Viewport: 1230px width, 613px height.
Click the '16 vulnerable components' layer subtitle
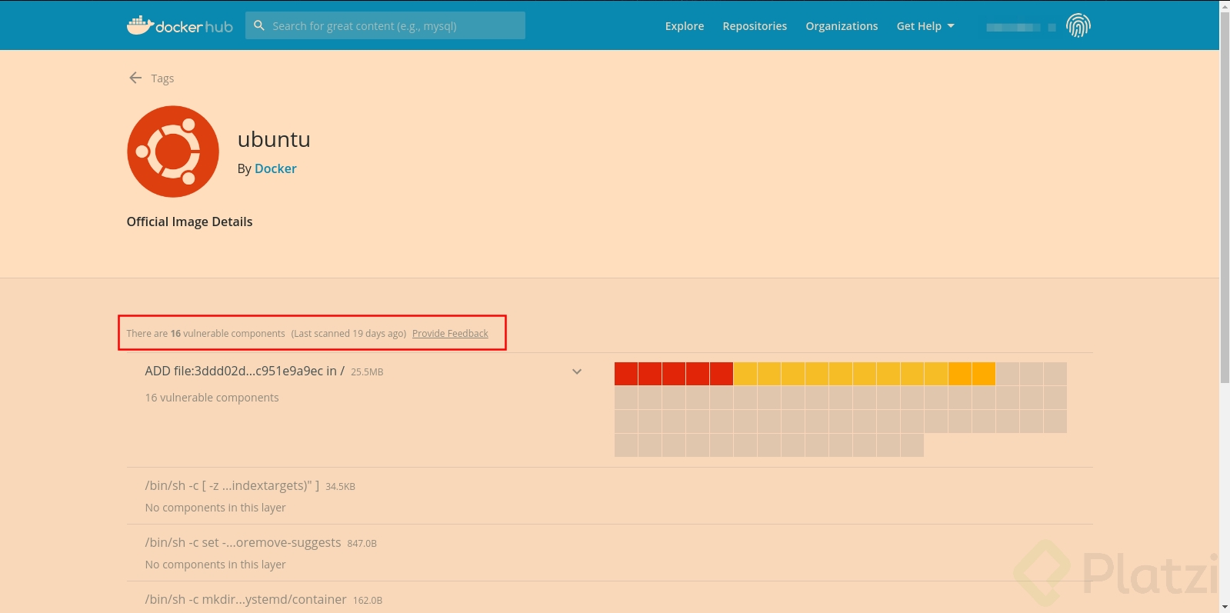point(212,398)
